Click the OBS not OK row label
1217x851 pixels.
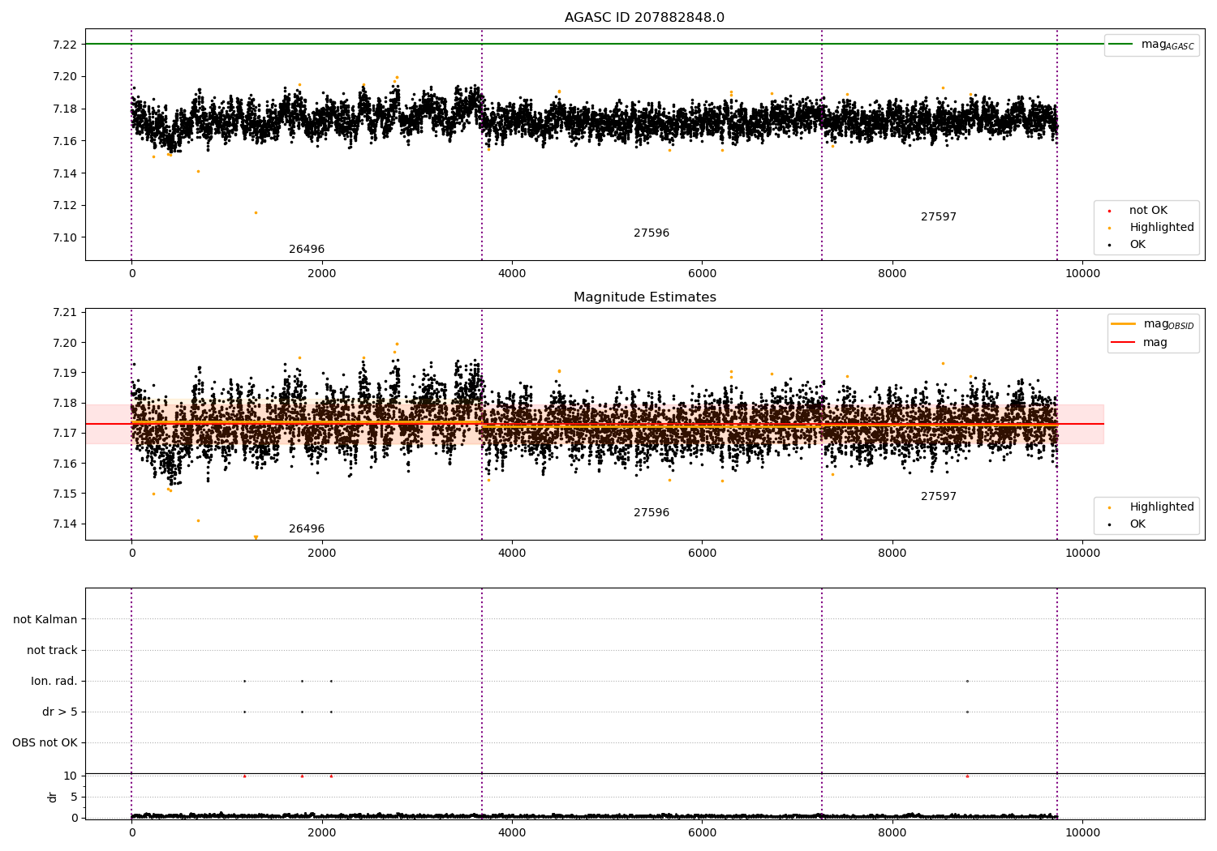[x=45, y=743]
